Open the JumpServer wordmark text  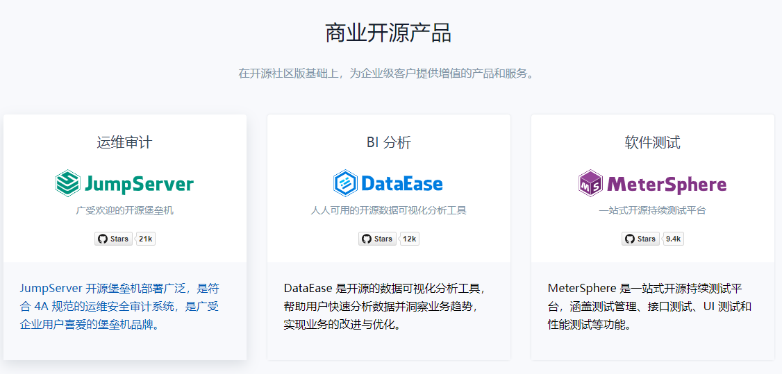pos(139,185)
